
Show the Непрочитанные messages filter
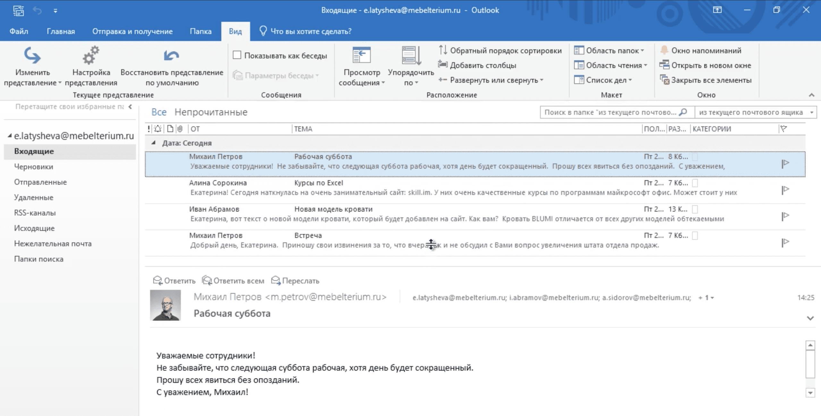pos(211,112)
